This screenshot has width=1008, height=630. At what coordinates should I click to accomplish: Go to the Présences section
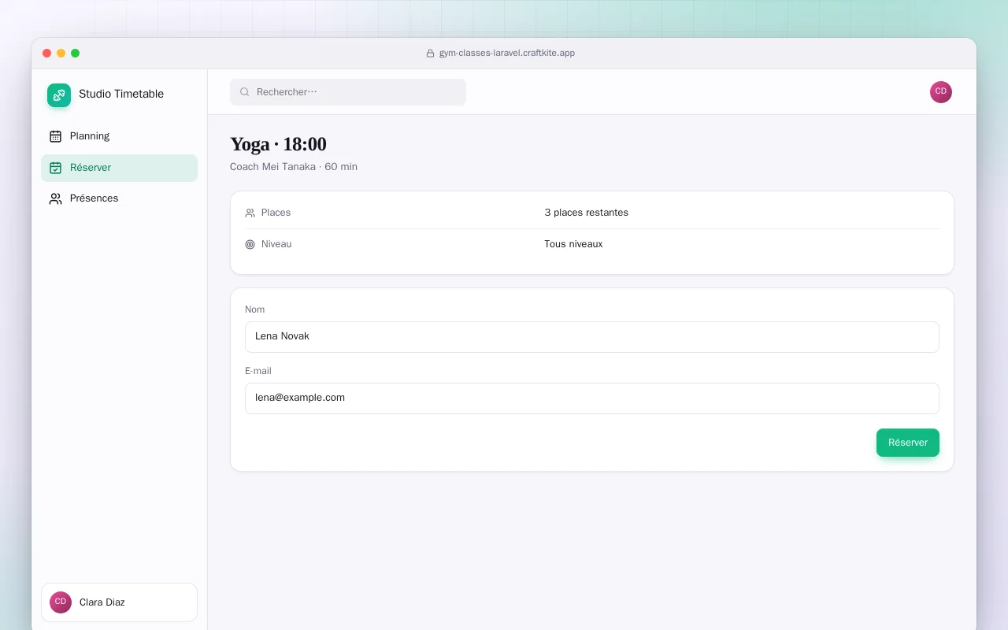pyautogui.click(x=119, y=198)
